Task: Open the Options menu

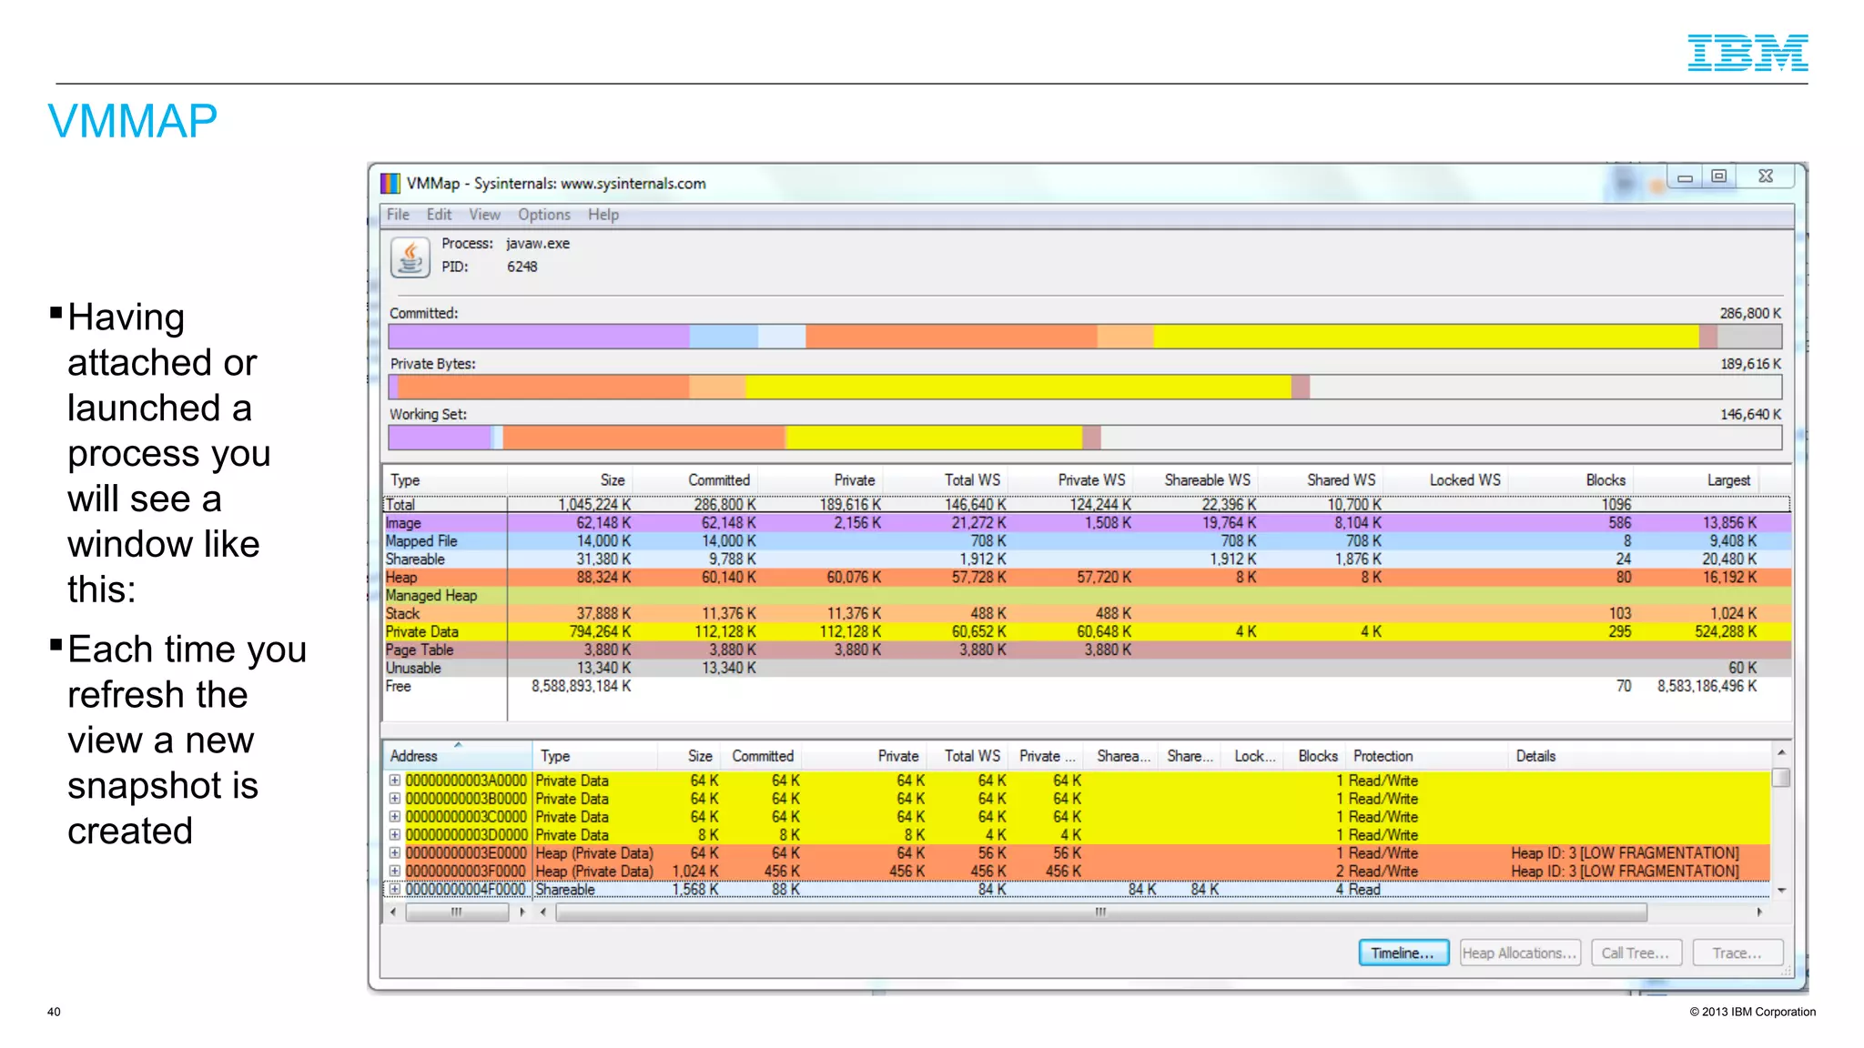Action: [544, 215]
